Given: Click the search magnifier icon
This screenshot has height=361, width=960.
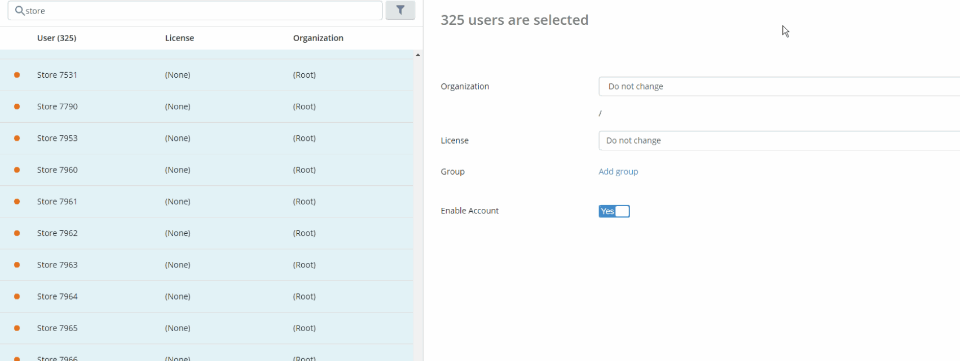Looking at the screenshot, I should 19,11.
